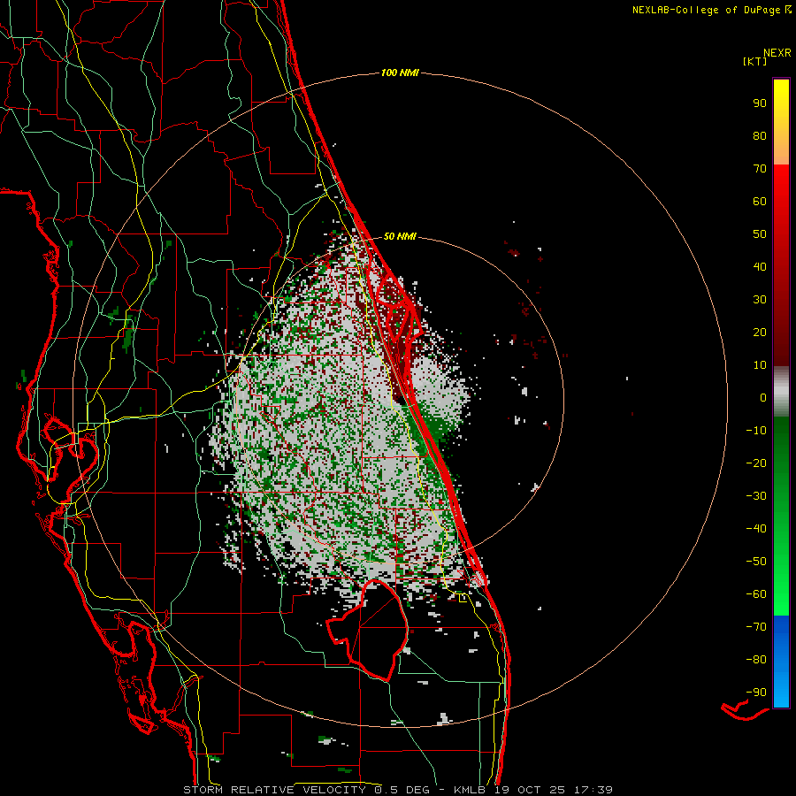Select the 90 value on velocity scale
This screenshot has height=796, width=796.
click(x=760, y=103)
